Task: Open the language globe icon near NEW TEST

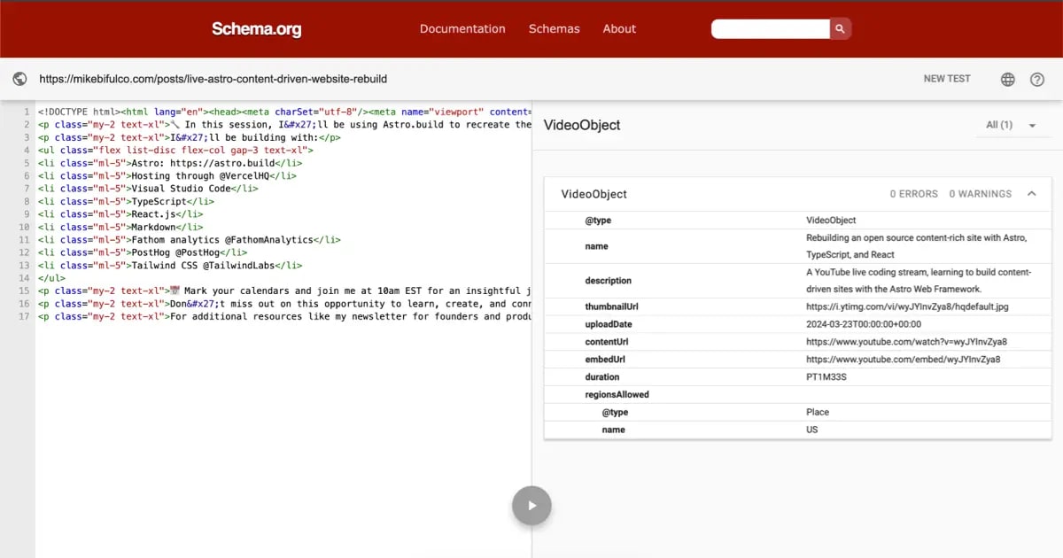Action: [x=1008, y=80]
